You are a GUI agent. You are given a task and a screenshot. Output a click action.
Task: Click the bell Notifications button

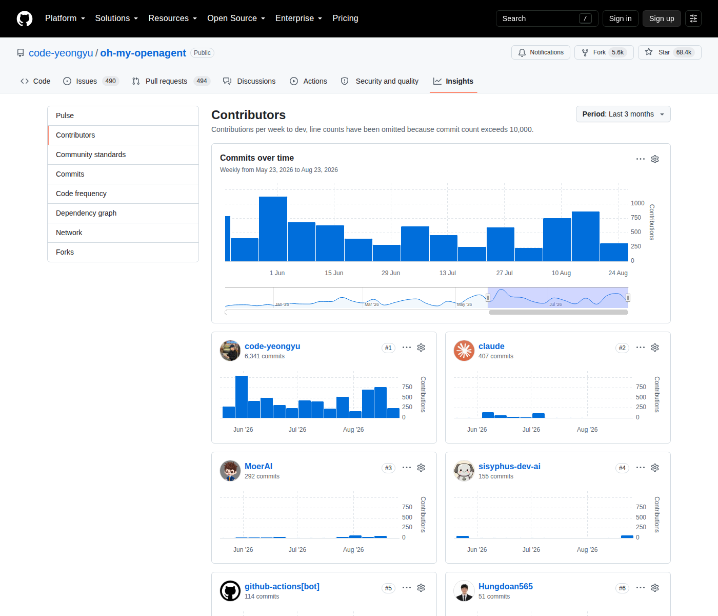coord(541,52)
